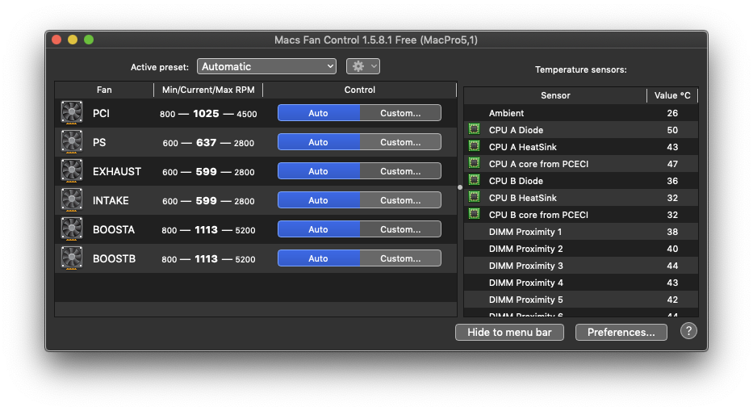Click the PCI fan icon
Image resolution: width=753 pixels, height=411 pixels.
[72, 113]
